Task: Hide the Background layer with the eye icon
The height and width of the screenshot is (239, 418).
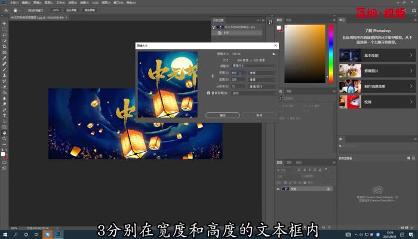Action: pyautogui.click(x=278, y=189)
